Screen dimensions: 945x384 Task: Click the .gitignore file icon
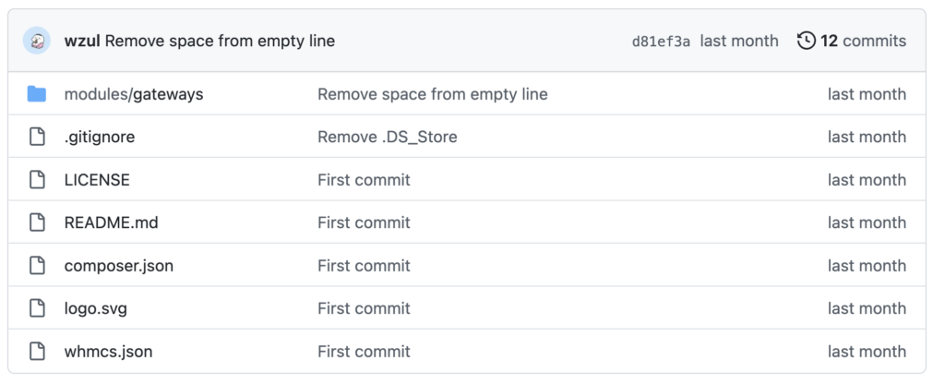click(37, 137)
